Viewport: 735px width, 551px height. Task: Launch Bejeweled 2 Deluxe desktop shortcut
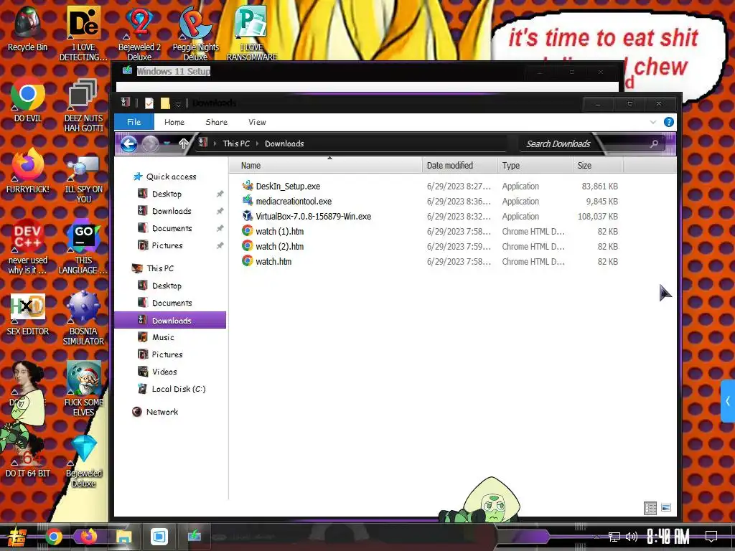(139, 34)
